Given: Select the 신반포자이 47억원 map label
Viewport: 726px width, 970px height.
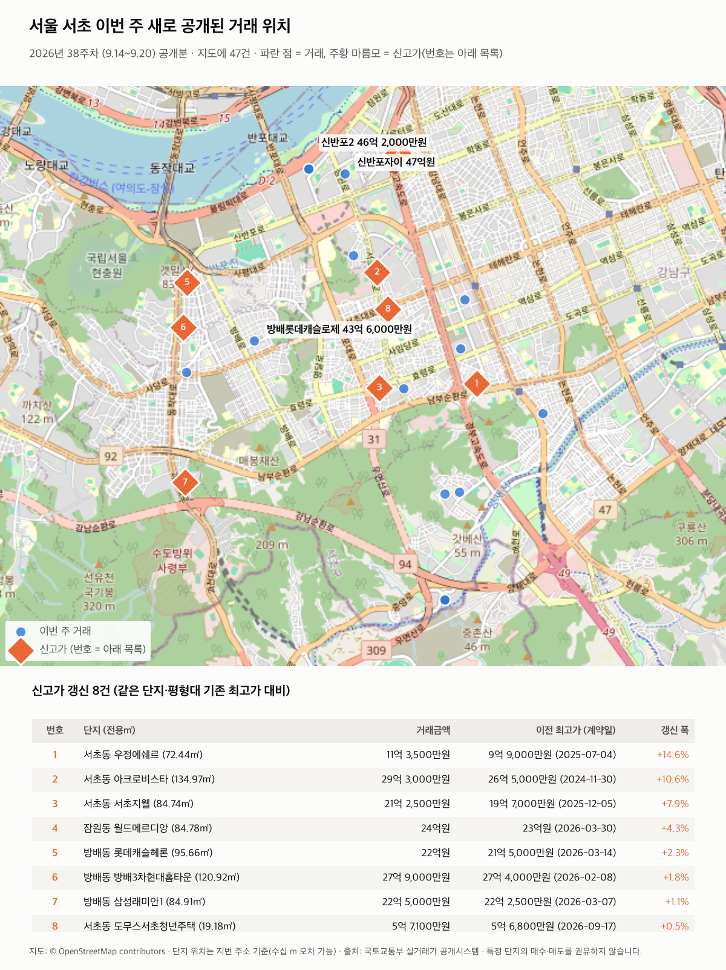Looking at the screenshot, I should (396, 162).
